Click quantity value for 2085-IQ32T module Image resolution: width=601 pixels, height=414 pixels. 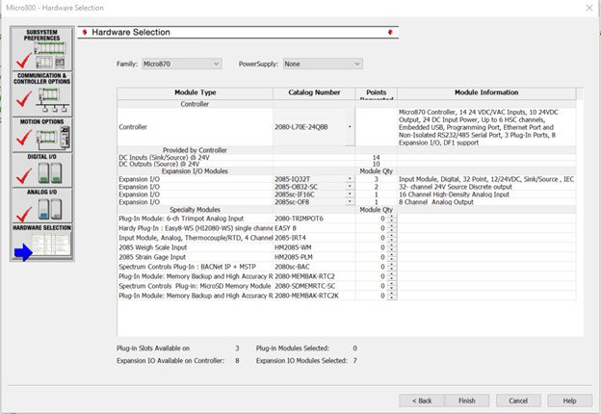pyautogui.click(x=376, y=179)
